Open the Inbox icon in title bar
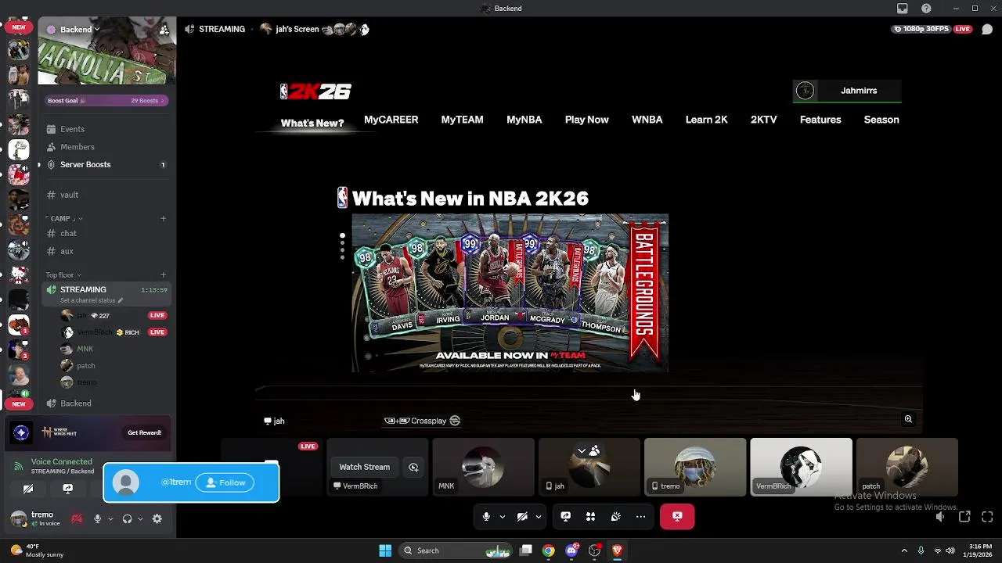This screenshot has height=563, width=1002. (903, 8)
